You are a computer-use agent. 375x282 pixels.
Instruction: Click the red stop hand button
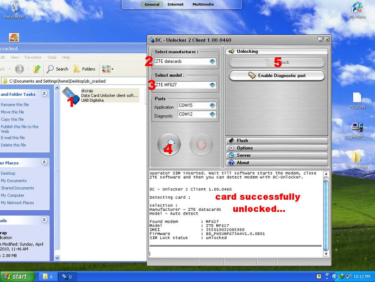201,144
